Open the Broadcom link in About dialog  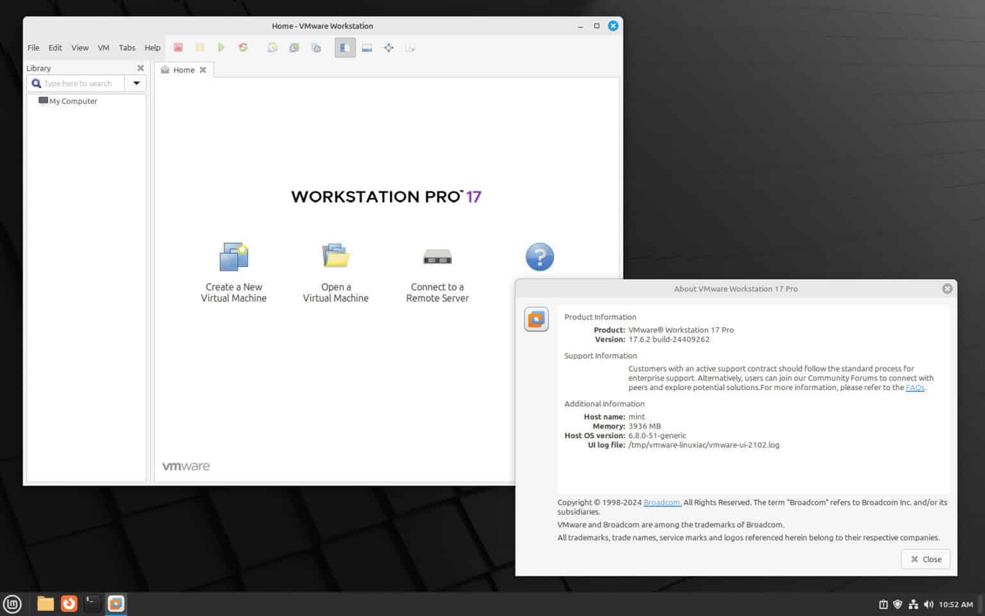coord(662,502)
